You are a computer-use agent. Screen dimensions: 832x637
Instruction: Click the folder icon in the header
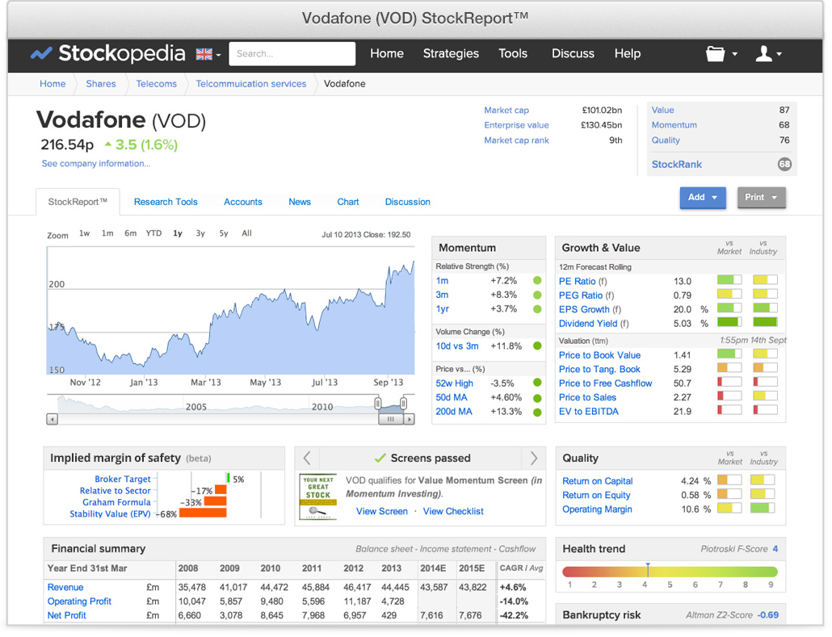(x=715, y=53)
